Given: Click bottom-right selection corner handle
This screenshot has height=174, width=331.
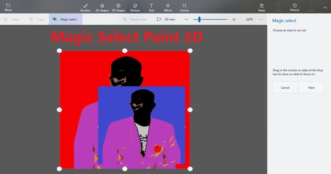Looking at the screenshot, I should point(190,169).
